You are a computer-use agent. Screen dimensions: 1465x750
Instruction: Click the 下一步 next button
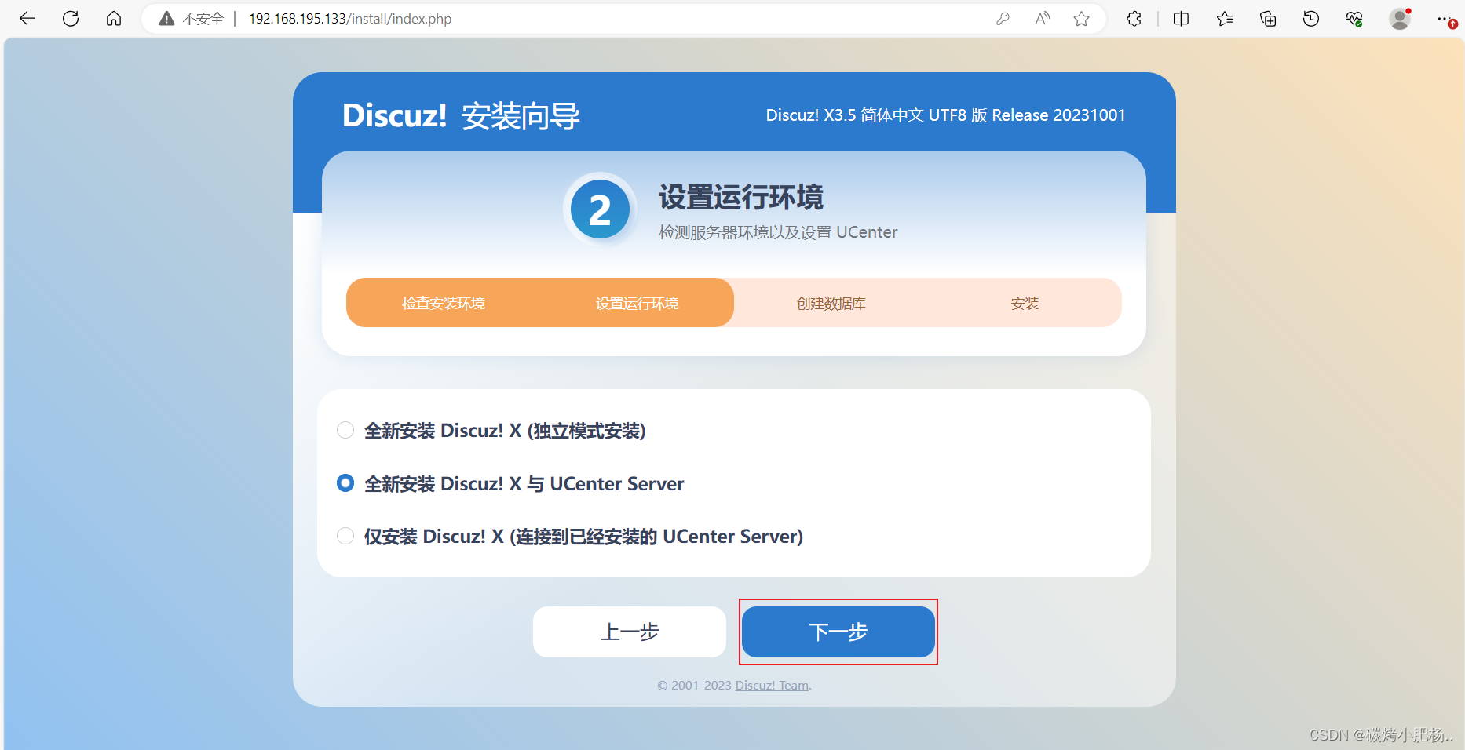[838, 632]
